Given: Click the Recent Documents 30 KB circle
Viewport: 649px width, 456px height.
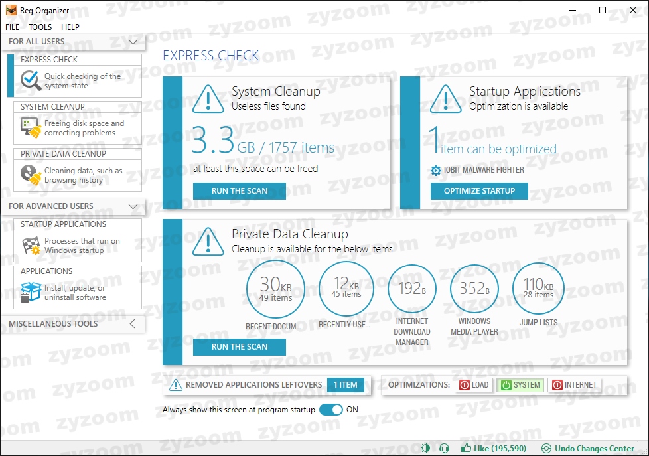Looking at the screenshot, I should [x=275, y=289].
